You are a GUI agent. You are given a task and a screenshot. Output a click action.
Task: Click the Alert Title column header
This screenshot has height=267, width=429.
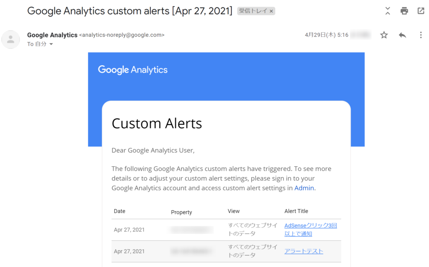pos(296,211)
